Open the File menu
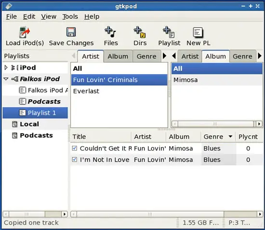 pyautogui.click(x=12, y=16)
